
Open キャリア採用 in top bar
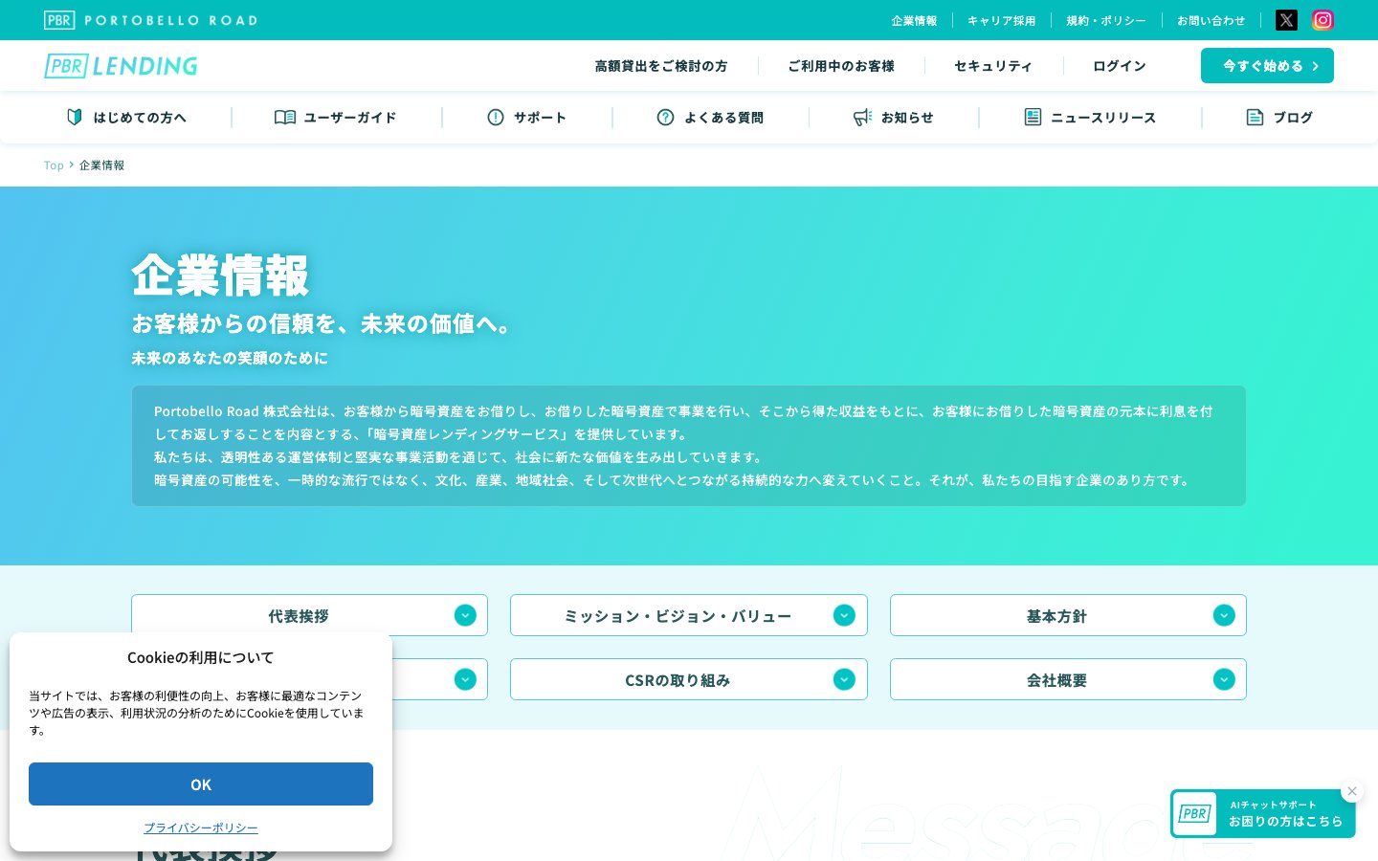click(1001, 20)
